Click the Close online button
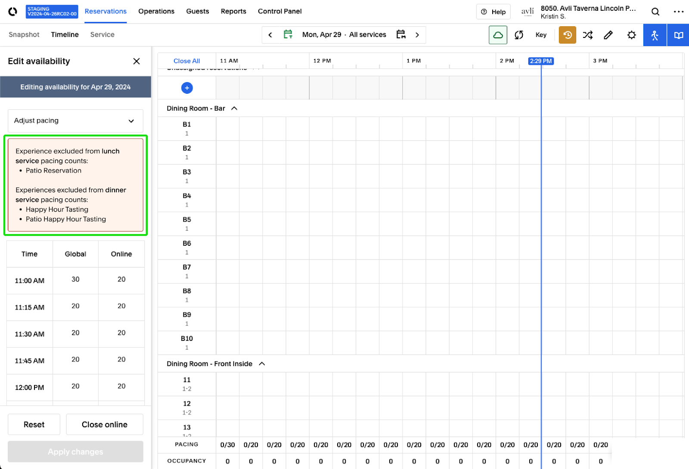 click(x=105, y=424)
